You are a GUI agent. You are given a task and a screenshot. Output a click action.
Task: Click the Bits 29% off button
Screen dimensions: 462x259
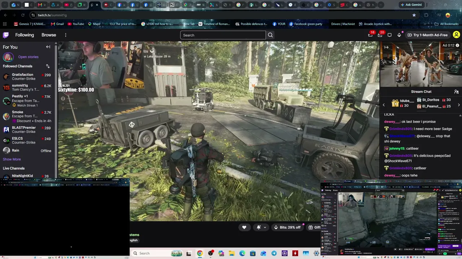[x=287, y=227]
